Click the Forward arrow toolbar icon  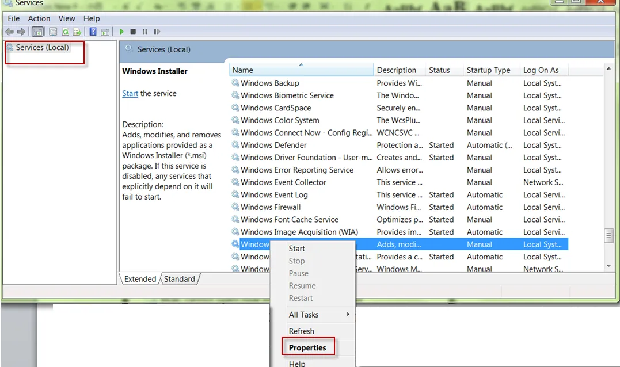pyautogui.click(x=21, y=32)
